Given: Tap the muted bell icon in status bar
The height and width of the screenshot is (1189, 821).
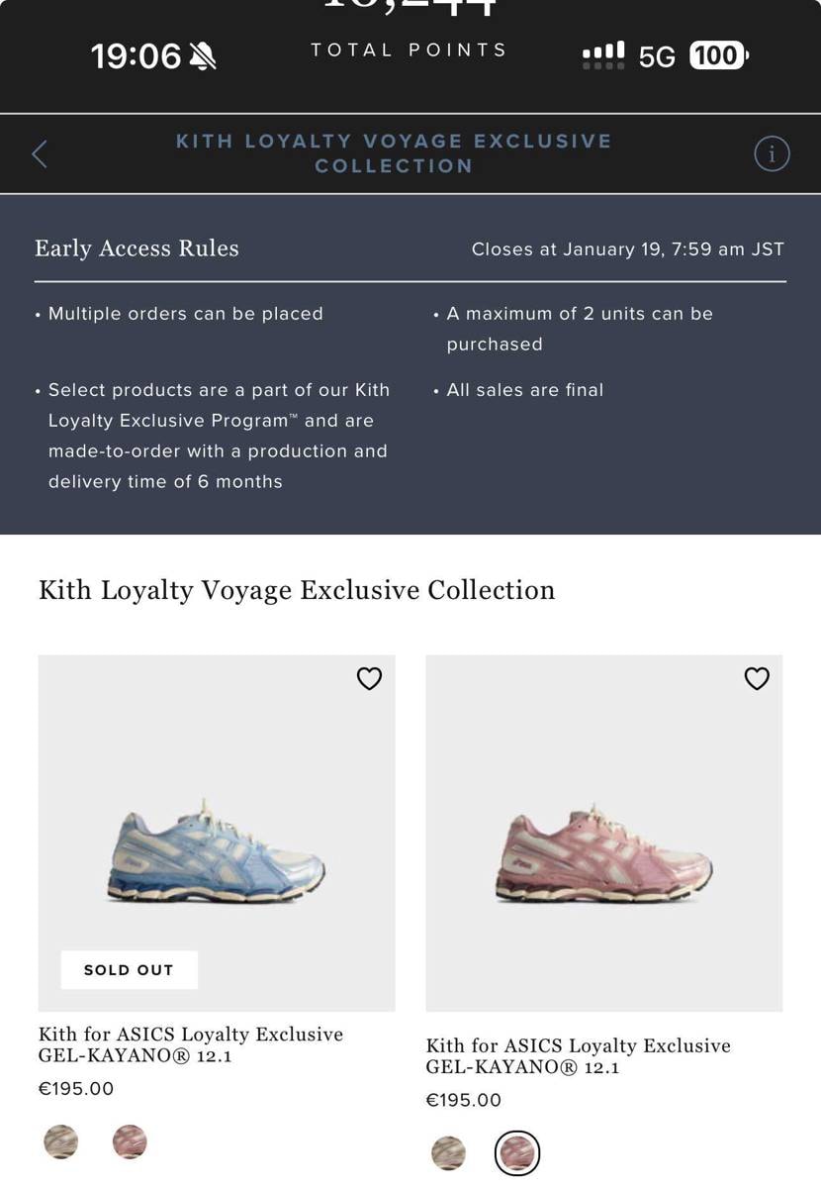Looking at the screenshot, I should tap(203, 56).
